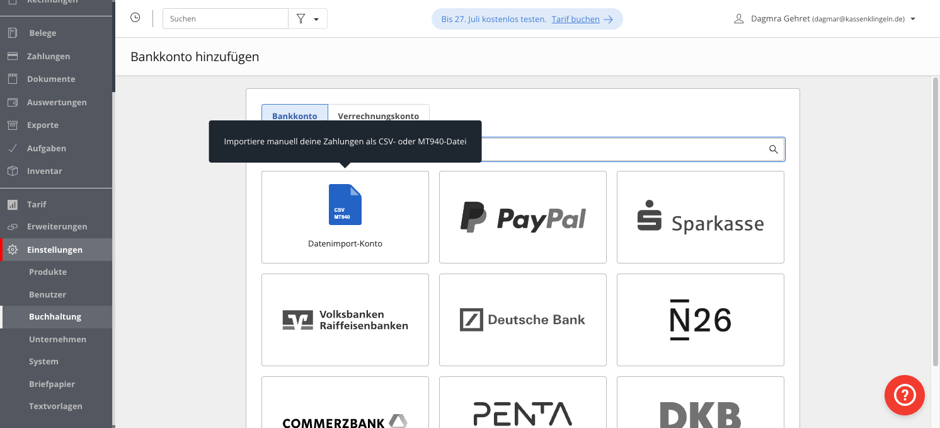The height and width of the screenshot is (428, 940).
Task: Select the Deutsche Bank tile
Action: click(523, 320)
